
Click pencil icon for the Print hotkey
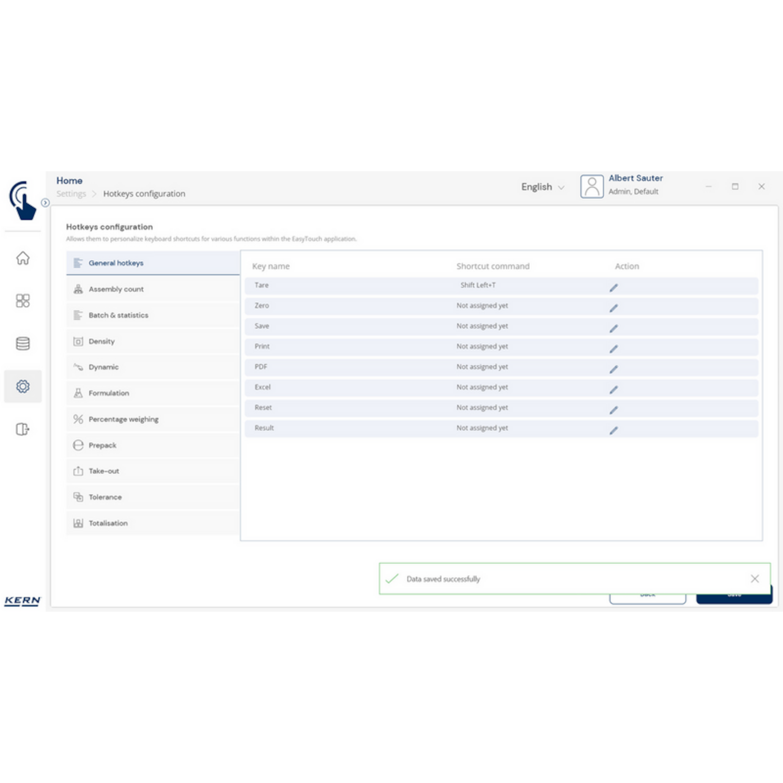[614, 349]
